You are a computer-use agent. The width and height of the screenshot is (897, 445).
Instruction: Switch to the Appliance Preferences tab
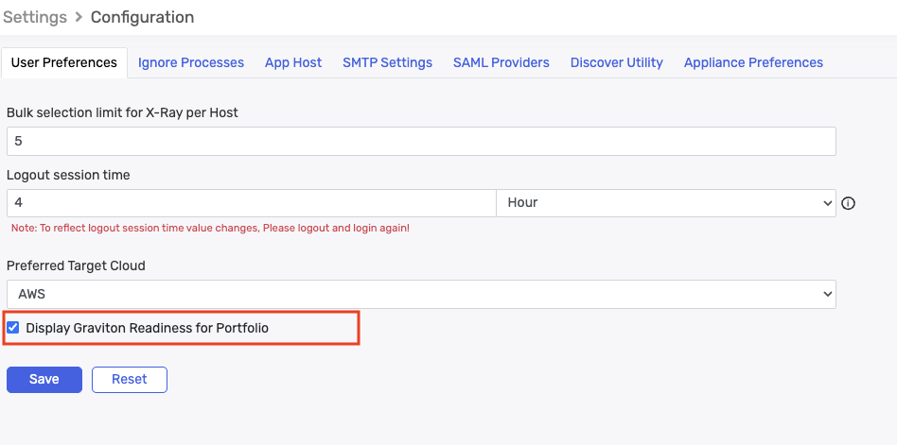click(753, 62)
